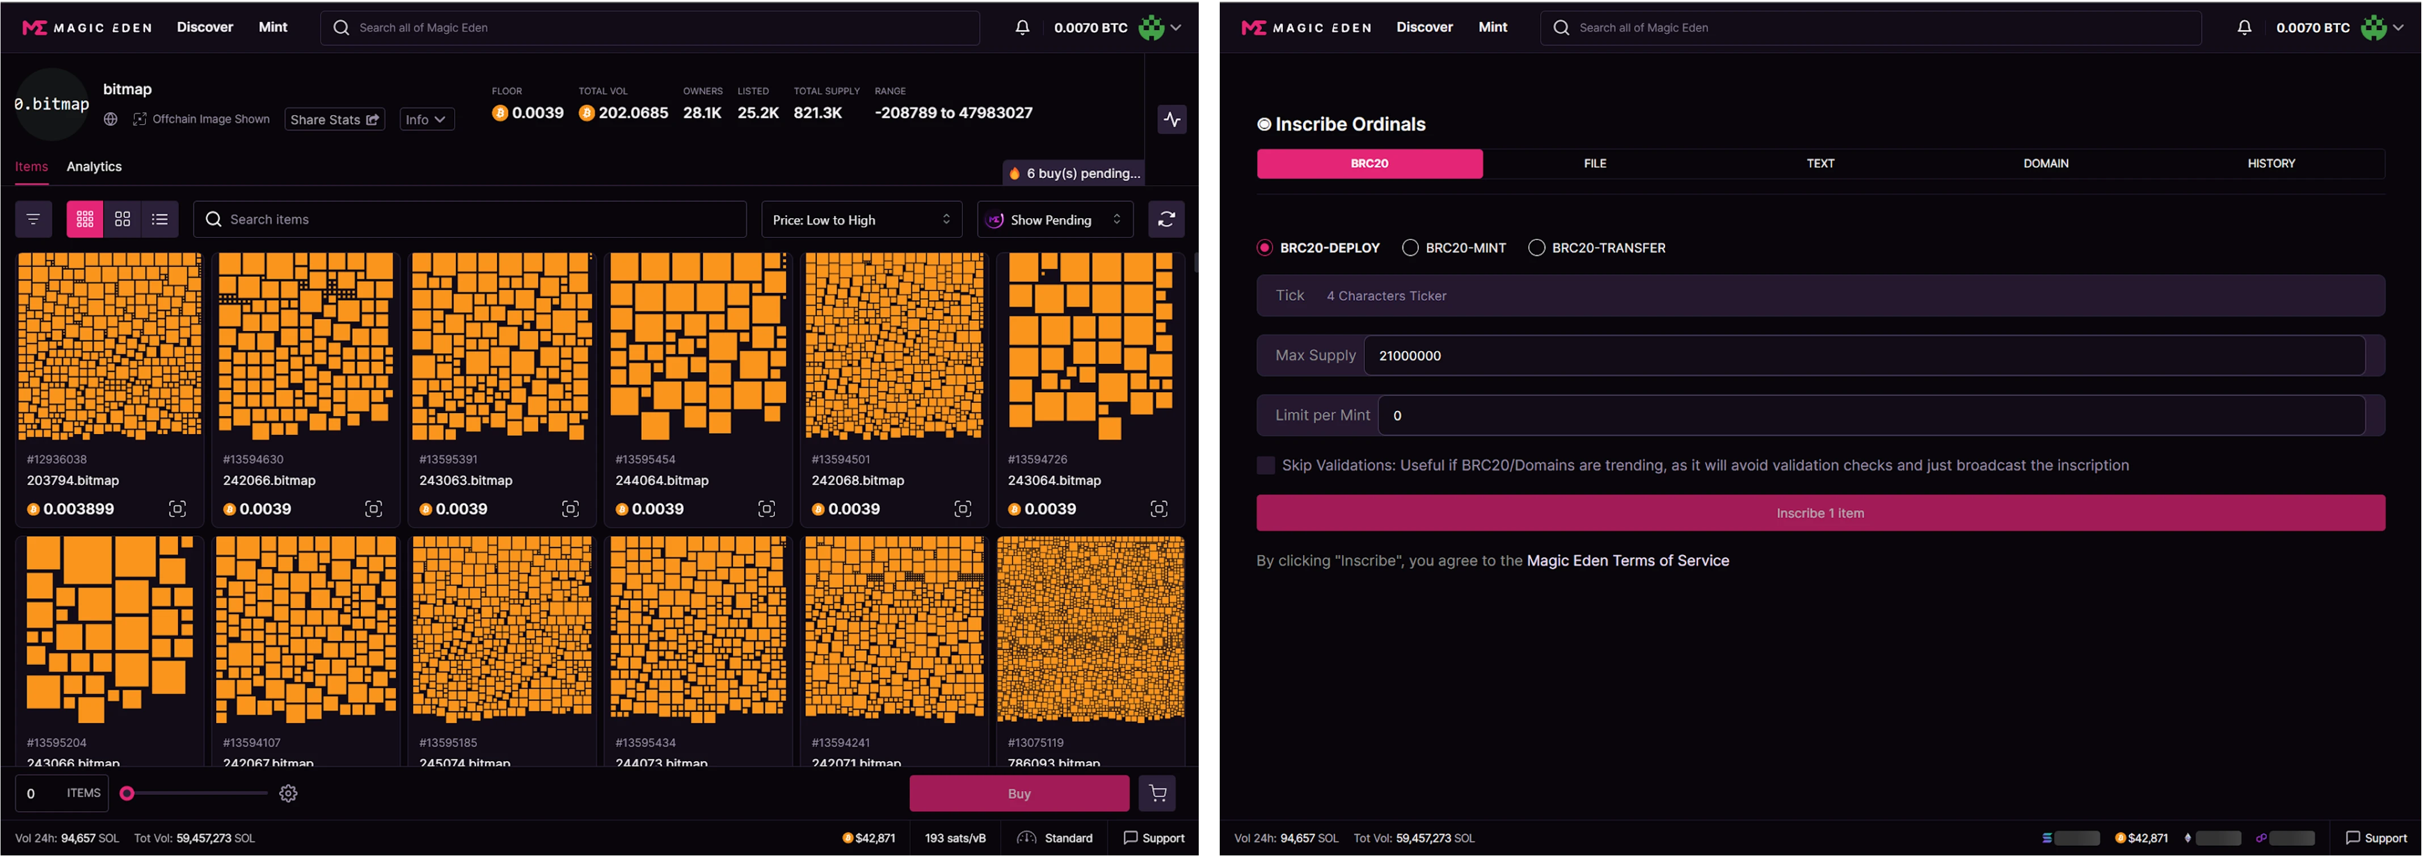This screenshot has height=857, width=2423.
Task: Open sweep settings gear icon
Action: tap(289, 793)
